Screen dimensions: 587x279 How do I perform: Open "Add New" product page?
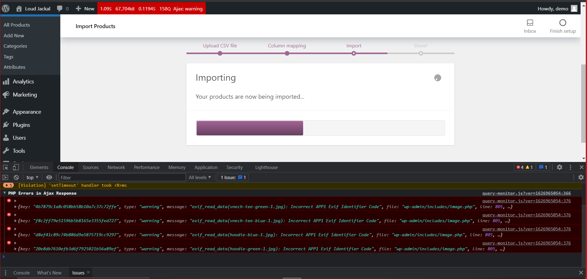(14, 35)
